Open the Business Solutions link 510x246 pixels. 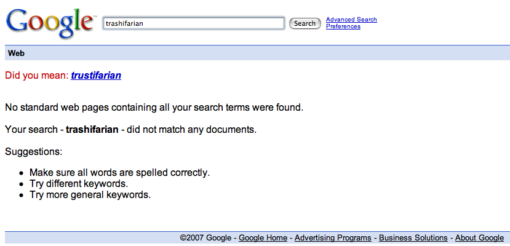point(413,238)
